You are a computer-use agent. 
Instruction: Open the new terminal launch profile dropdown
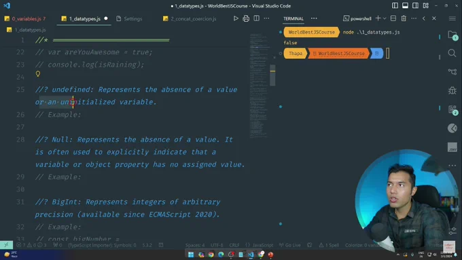pos(385,18)
